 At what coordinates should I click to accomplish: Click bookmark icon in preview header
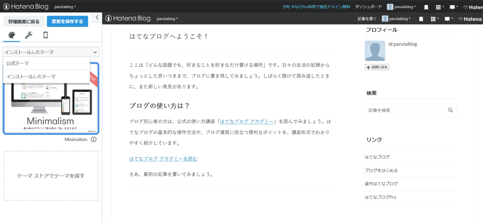coord(421,19)
